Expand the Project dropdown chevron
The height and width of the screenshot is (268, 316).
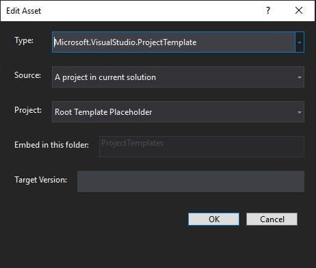(x=300, y=112)
